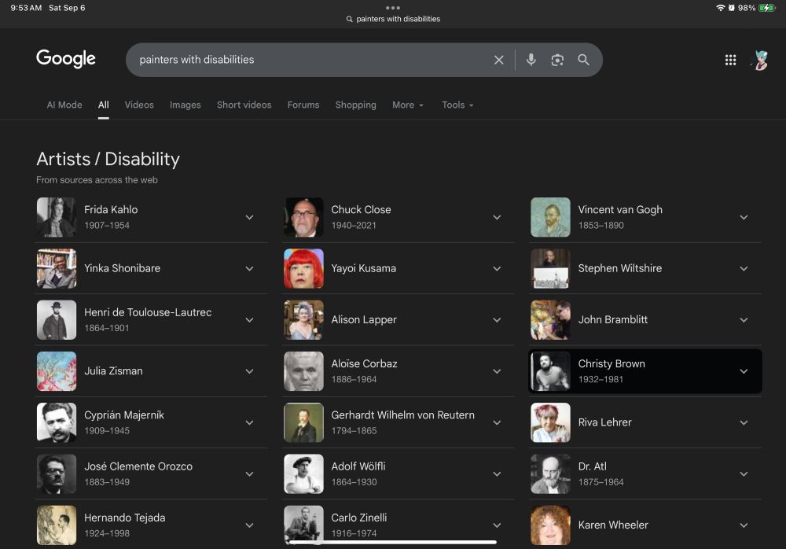
Task: Open Chuck Close photo thumbnail
Action: point(303,217)
